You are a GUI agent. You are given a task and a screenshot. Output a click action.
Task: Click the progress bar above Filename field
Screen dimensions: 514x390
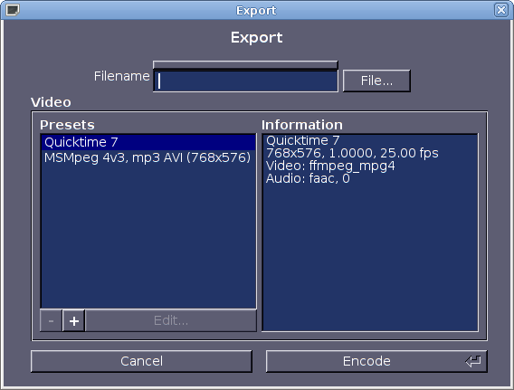click(x=245, y=64)
